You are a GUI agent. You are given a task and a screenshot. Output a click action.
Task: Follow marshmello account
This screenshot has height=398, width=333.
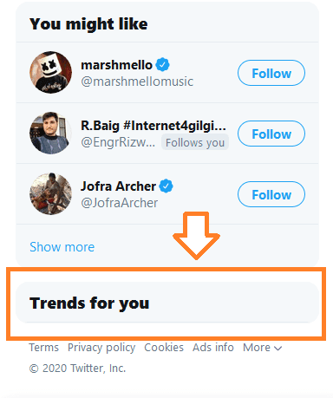pos(271,73)
